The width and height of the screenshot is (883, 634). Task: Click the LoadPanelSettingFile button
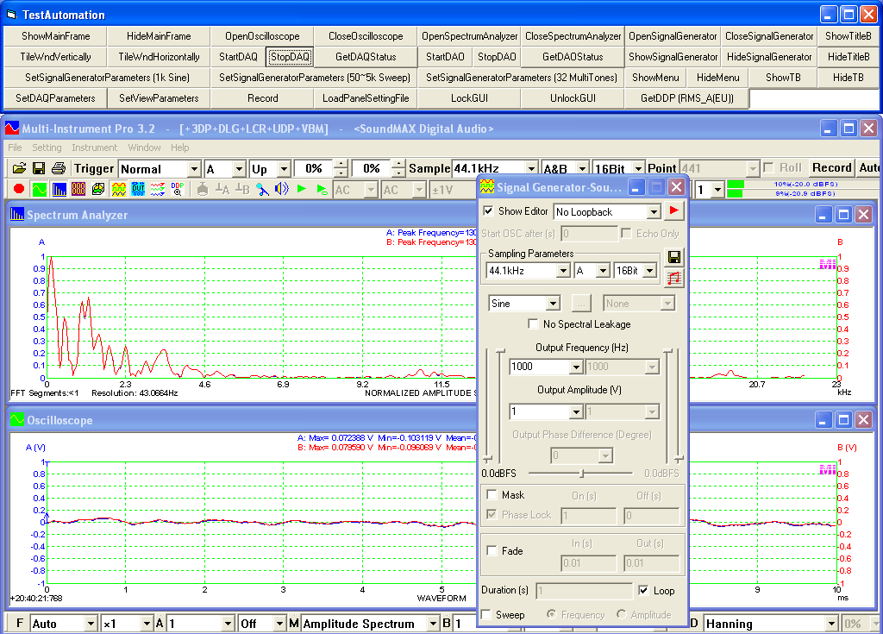[x=366, y=98]
